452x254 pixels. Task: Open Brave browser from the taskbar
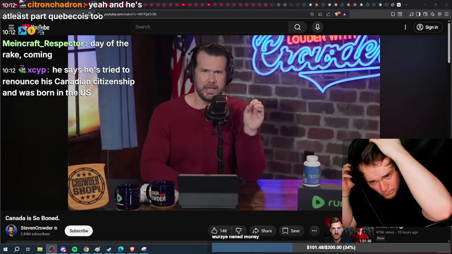point(132,249)
